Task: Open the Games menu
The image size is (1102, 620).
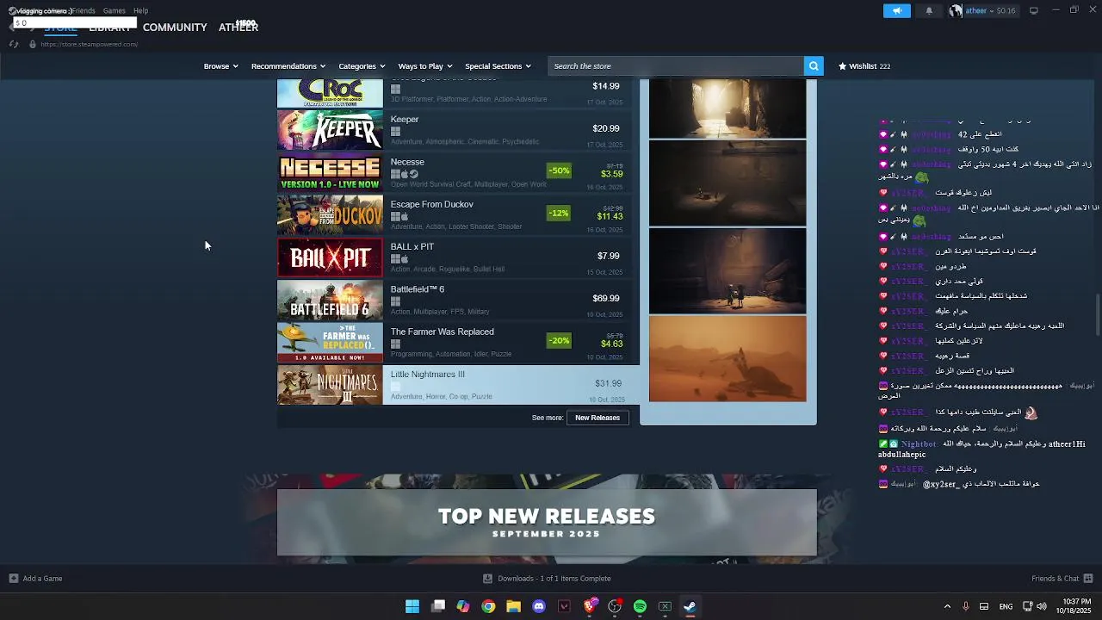Action: [114, 10]
